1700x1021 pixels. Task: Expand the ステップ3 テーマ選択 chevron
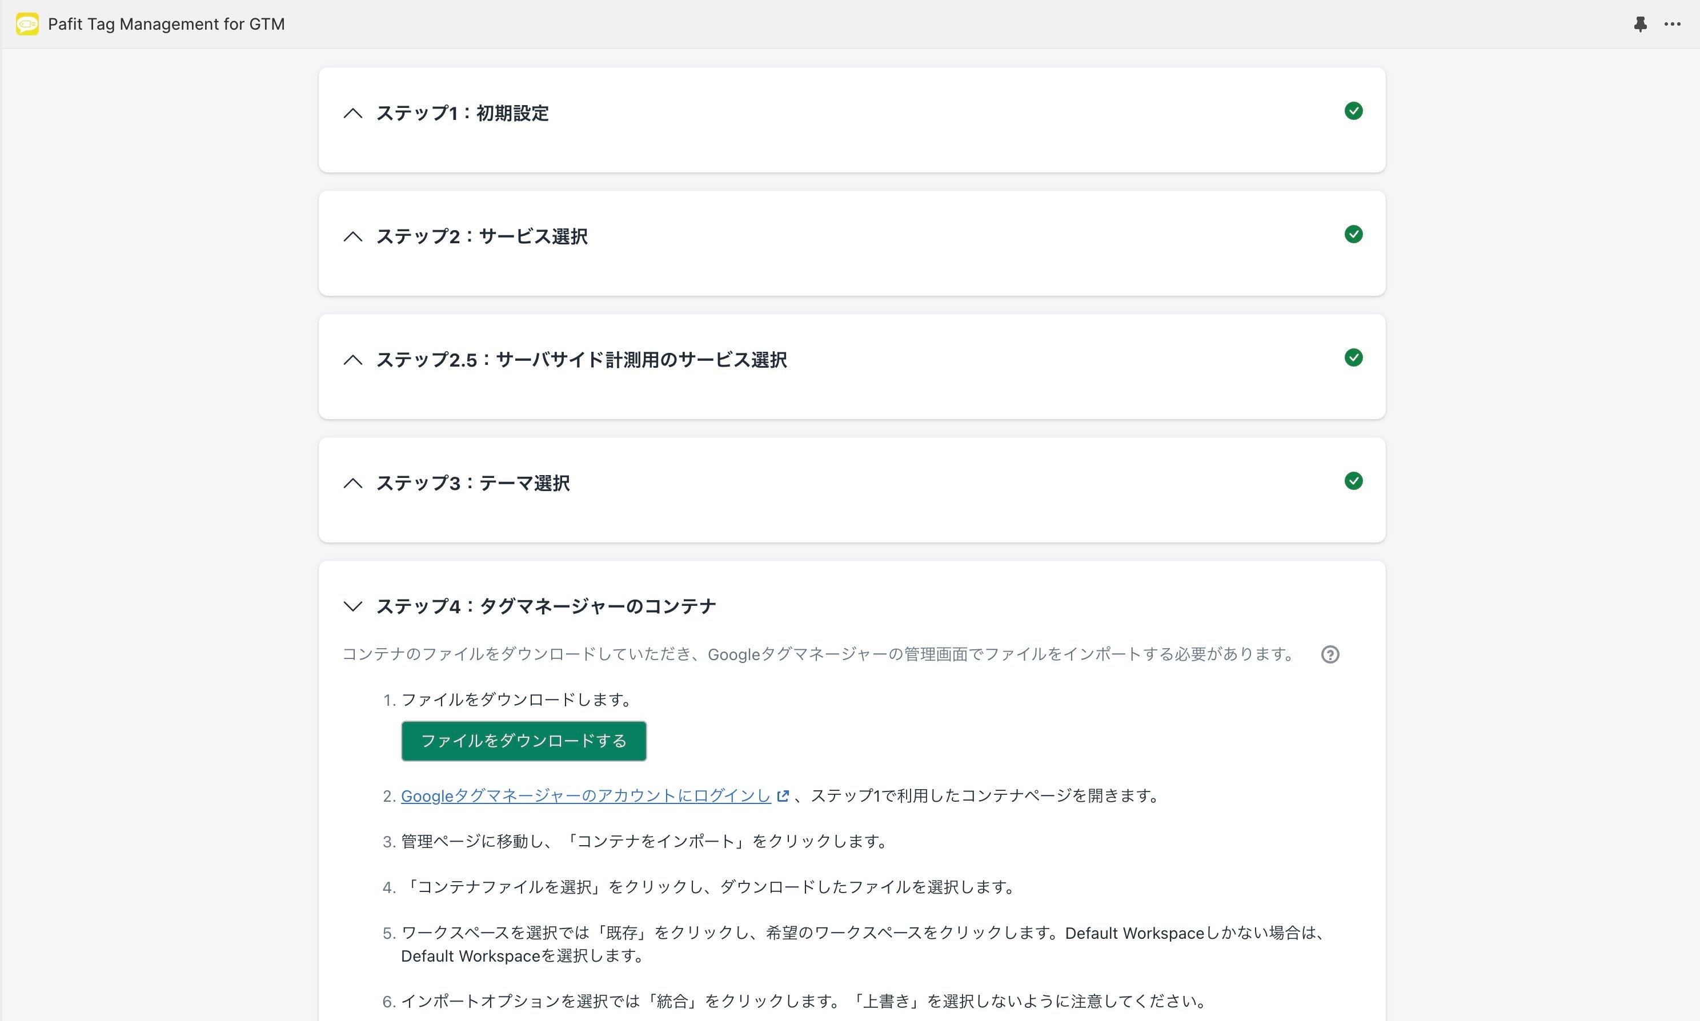(x=353, y=483)
